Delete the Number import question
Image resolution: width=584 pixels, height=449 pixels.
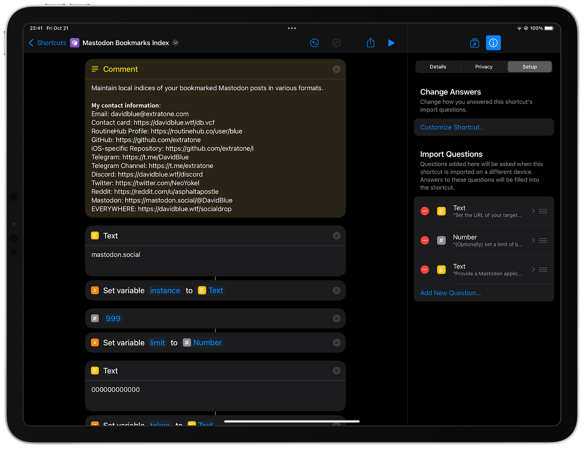(x=425, y=240)
